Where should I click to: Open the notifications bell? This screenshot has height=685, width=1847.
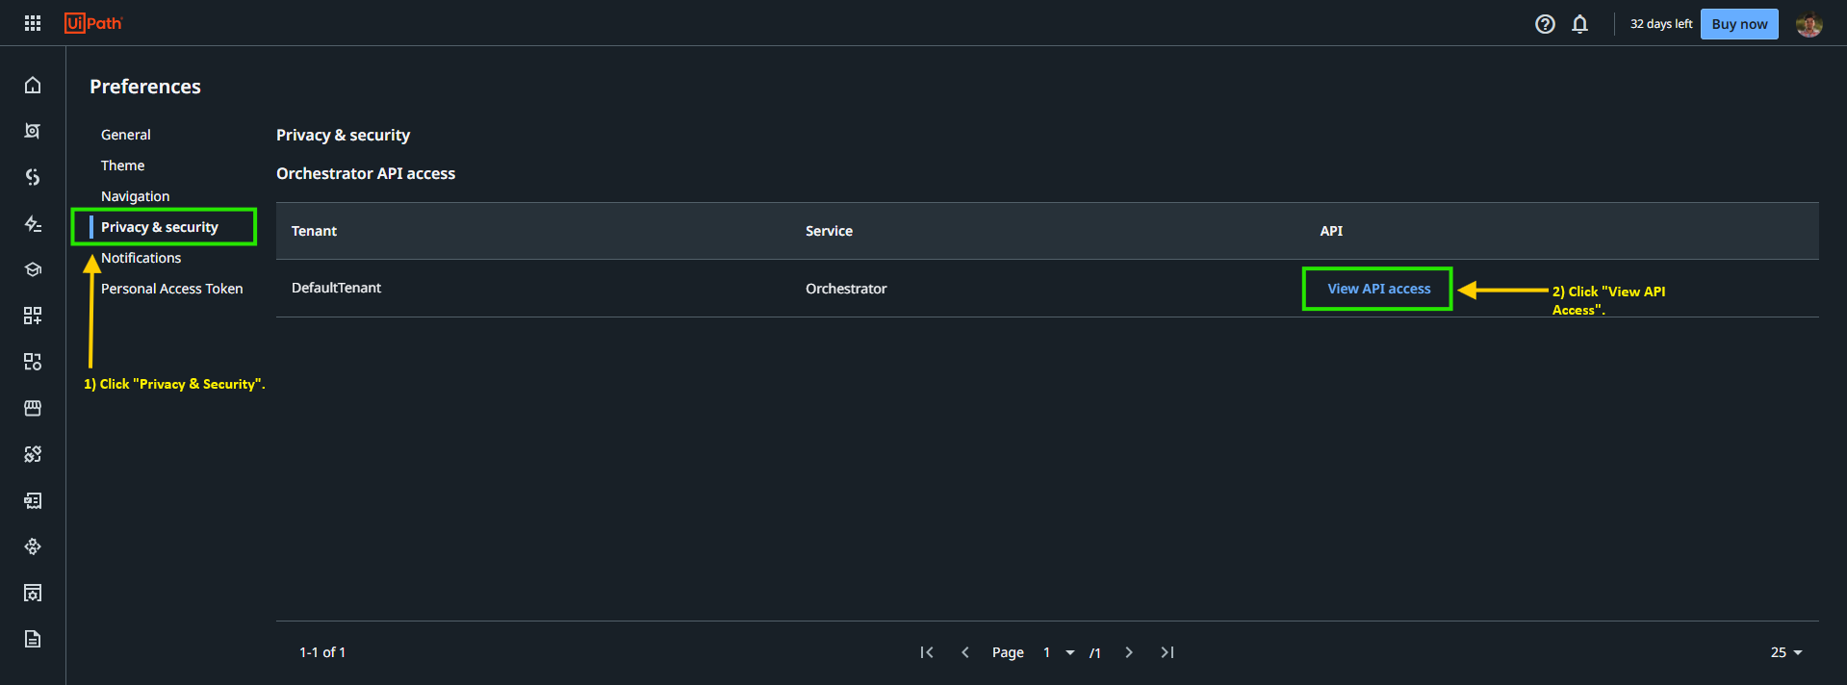(x=1579, y=24)
